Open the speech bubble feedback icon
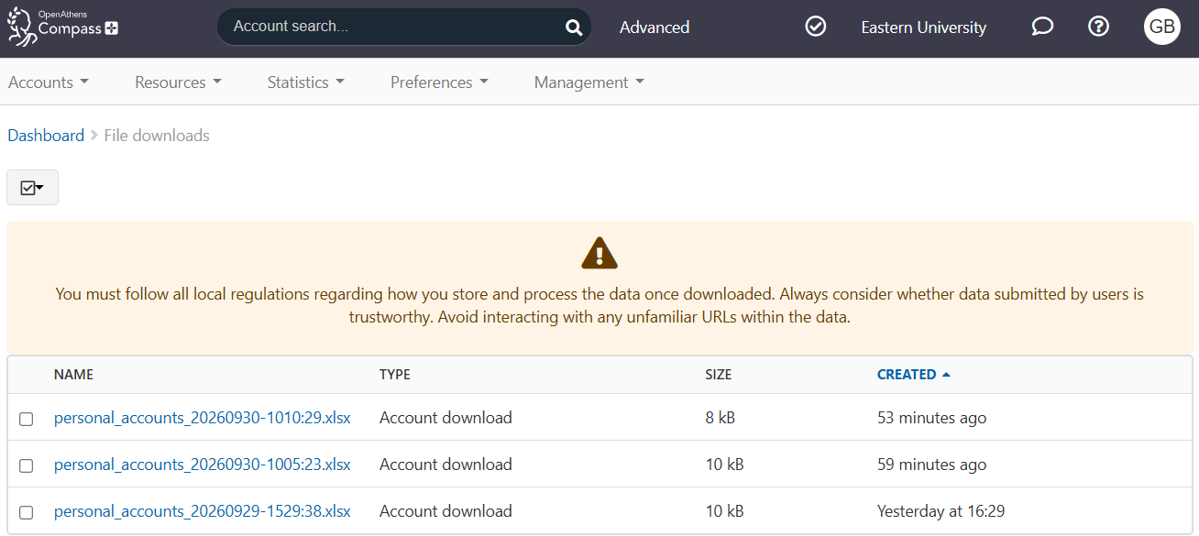1199x536 pixels. (x=1042, y=27)
